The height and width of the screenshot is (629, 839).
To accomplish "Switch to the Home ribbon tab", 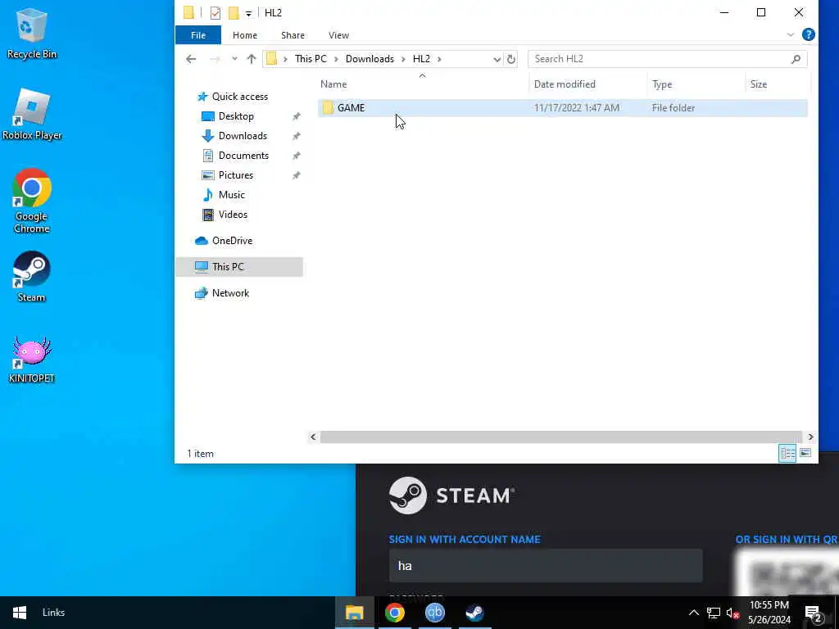I will 244,35.
